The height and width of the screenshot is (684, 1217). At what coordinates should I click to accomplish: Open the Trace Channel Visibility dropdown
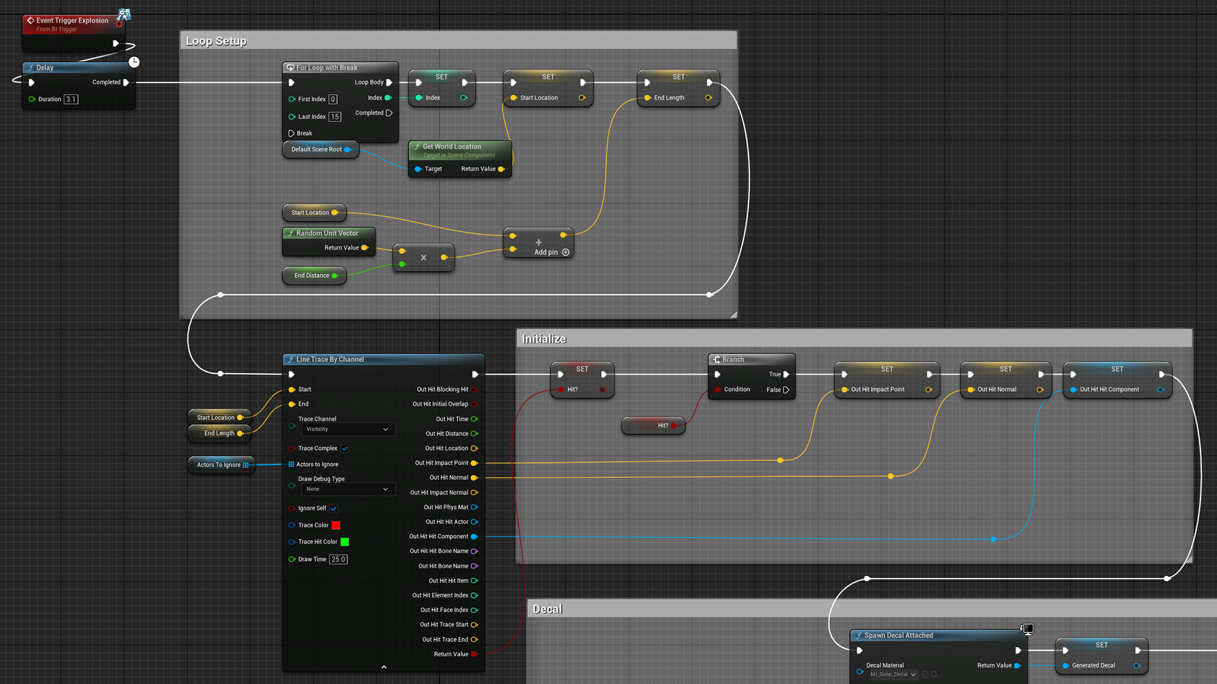point(347,429)
